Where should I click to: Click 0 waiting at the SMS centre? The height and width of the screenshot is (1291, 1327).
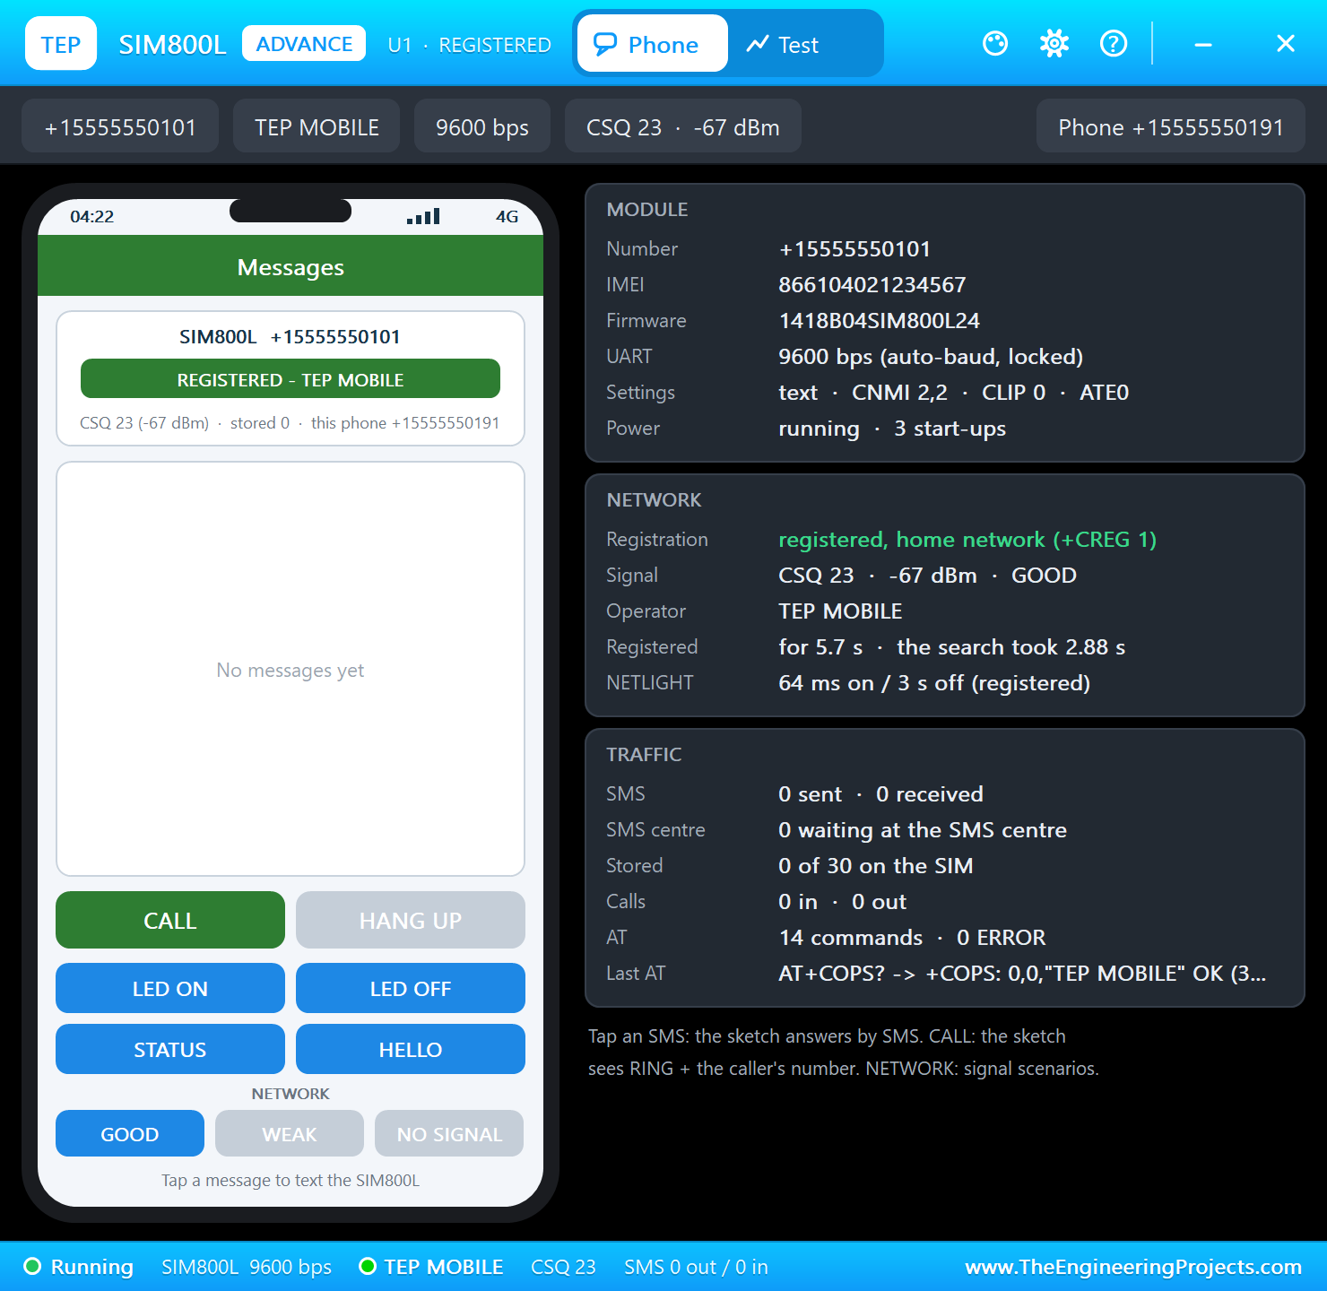point(923,829)
